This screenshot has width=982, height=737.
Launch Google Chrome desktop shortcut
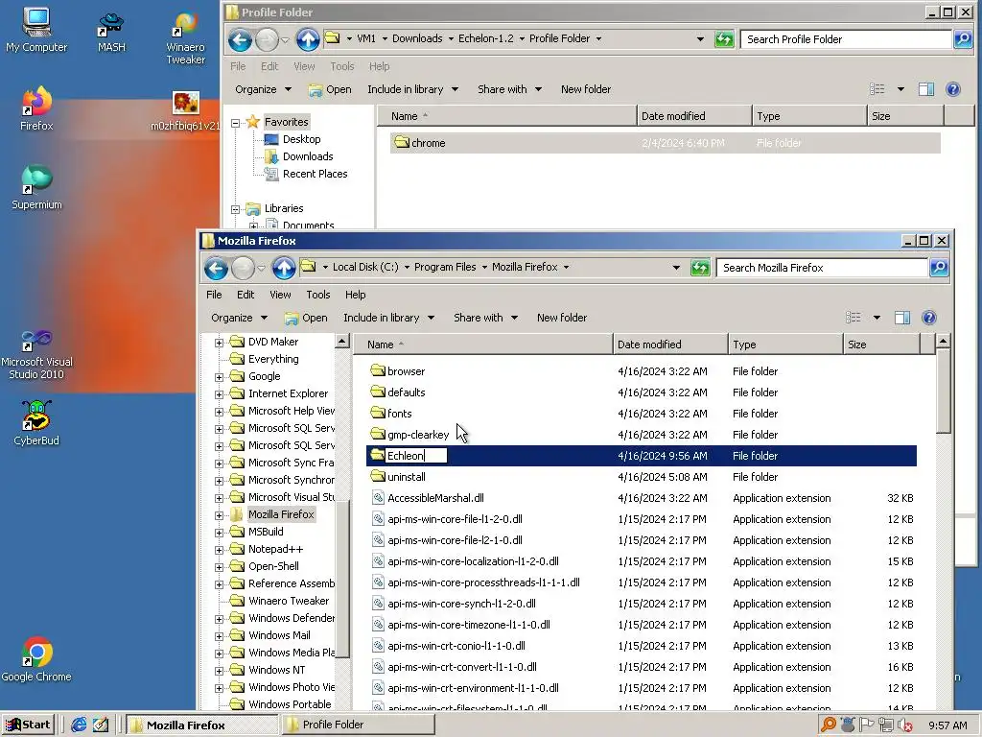(x=36, y=659)
